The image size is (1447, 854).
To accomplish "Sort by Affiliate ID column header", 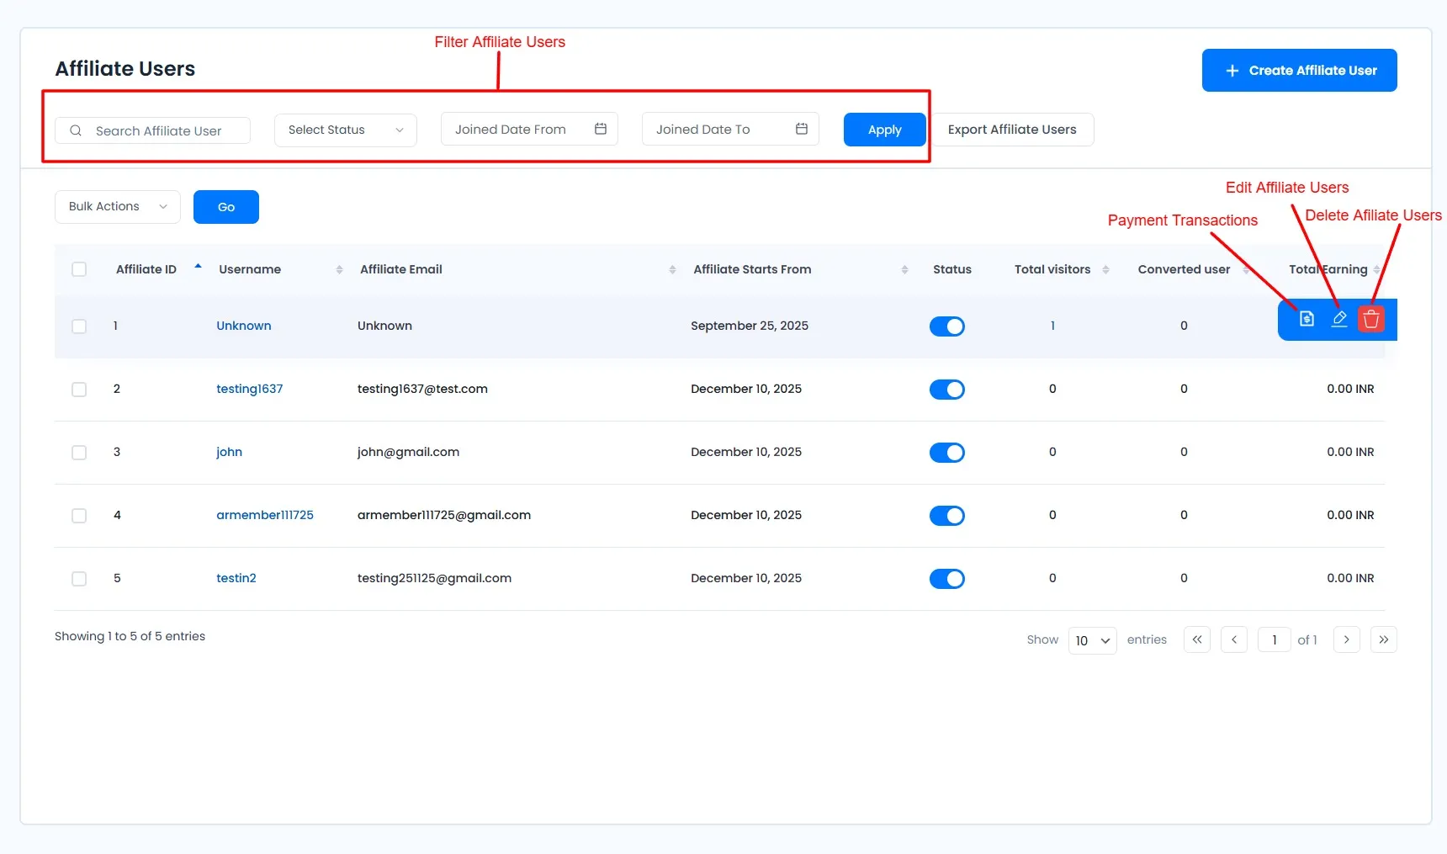I will pyautogui.click(x=146, y=269).
